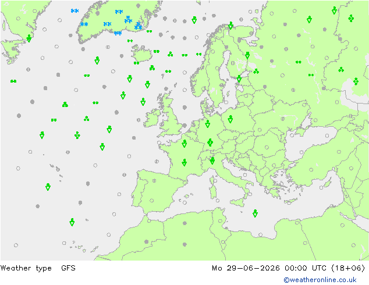The height and width of the screenshot is (285, 369).
Task: Click the '00:00 UTC' time text
Action: click(x=306, y=268)
